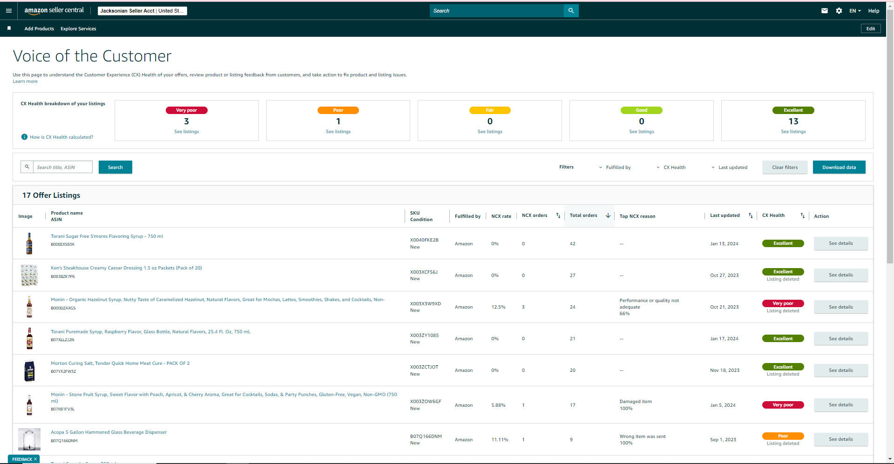
Task: Open the Jacksonian Seller Acct account switcher
Action: coord(142,11)
